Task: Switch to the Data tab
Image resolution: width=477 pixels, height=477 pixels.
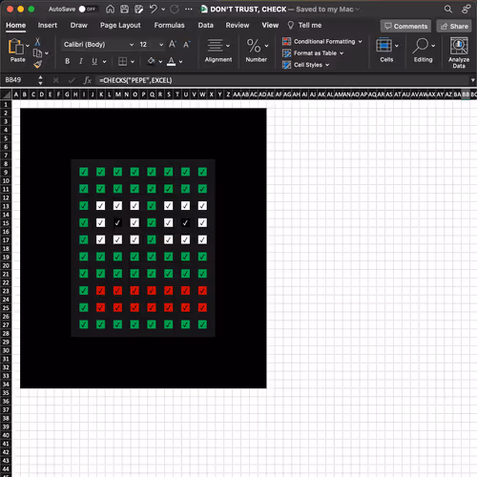Action: [205, 26]
